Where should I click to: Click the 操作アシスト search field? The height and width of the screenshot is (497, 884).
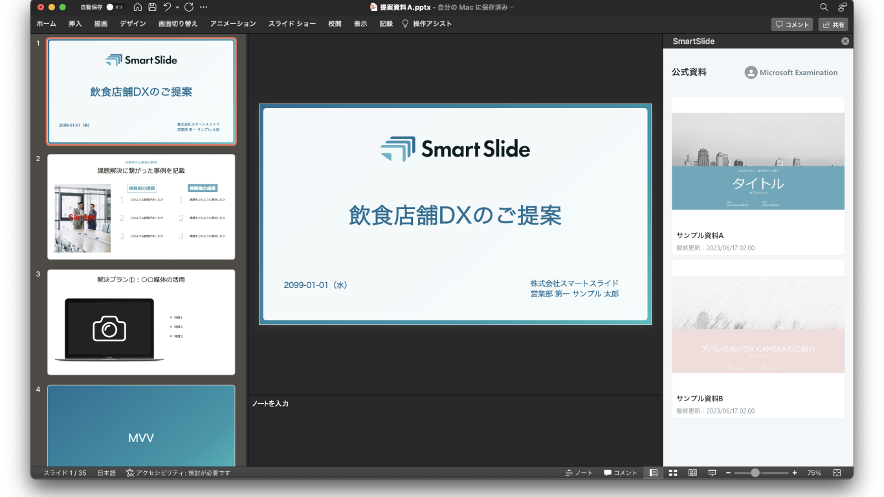tap(427, 24)
